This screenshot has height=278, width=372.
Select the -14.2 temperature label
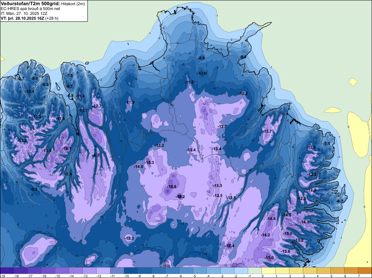point(265,235)
